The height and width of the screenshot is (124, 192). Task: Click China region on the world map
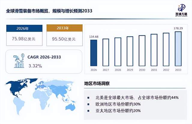(x=61, y=90)
